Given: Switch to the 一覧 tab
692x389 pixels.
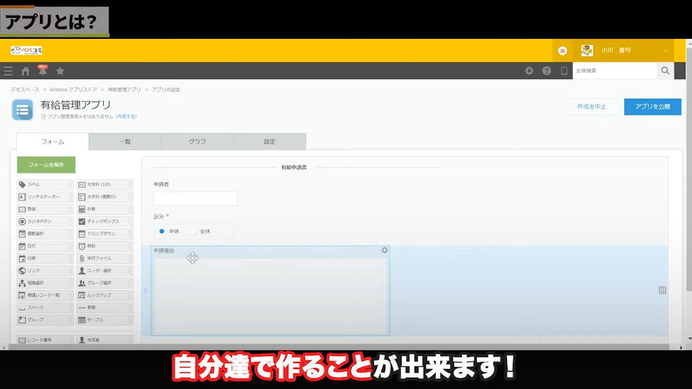Looking at the screenshot, I should pyautogui.click(x=125, y=142).
